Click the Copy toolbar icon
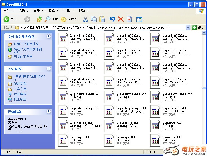The width and height of the screenshot is (207, 156). click(x=94, y=19)
